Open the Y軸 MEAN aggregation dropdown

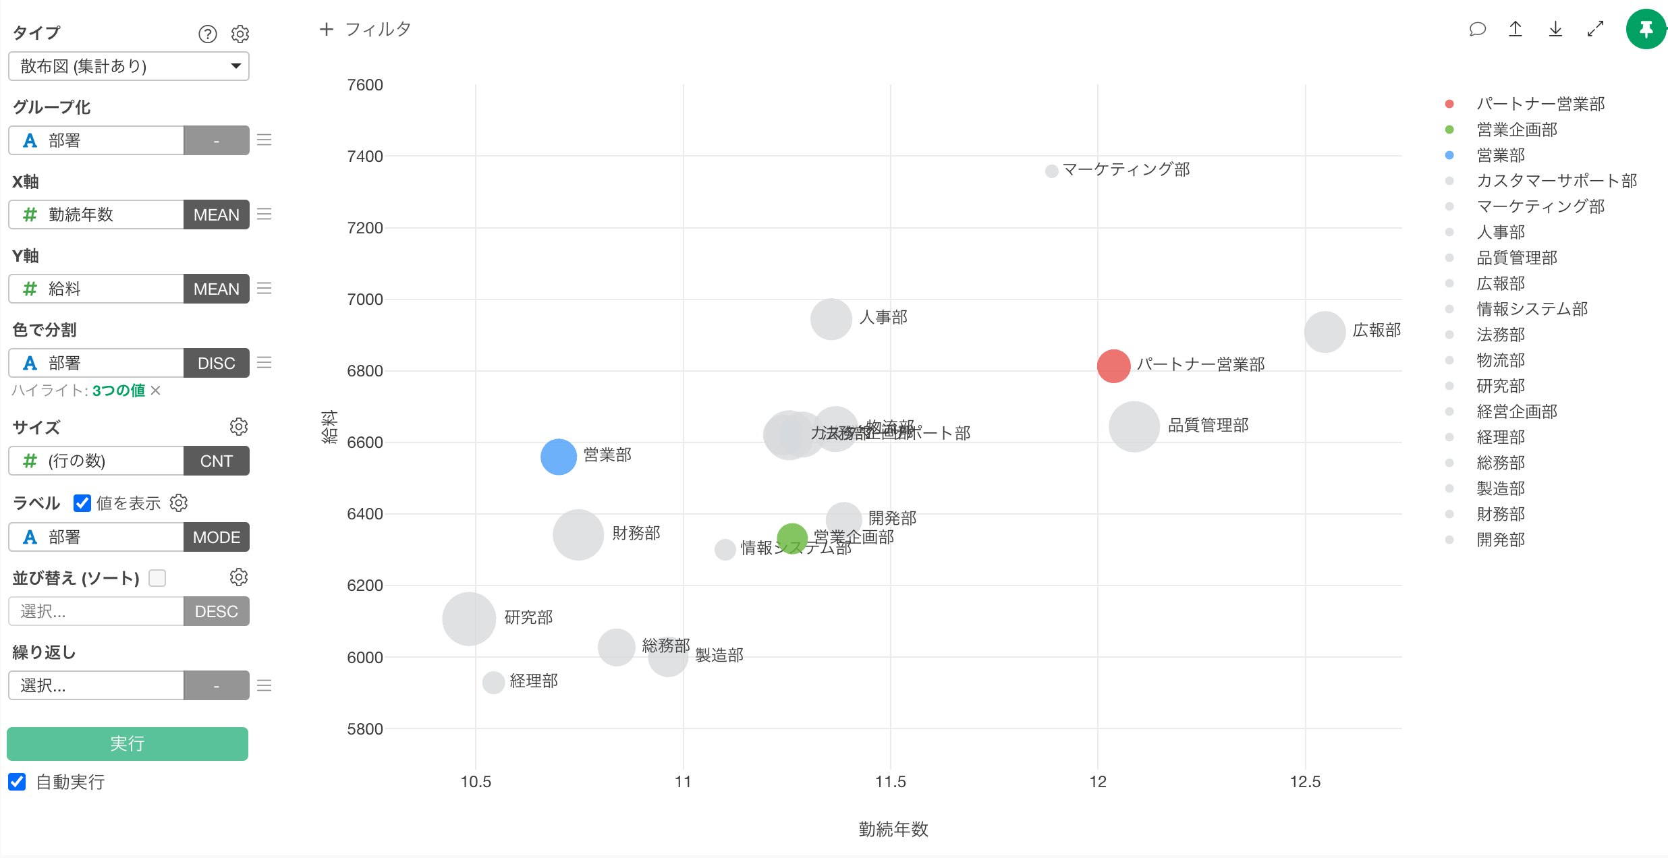pyautogui.click(x=216, y=289)
